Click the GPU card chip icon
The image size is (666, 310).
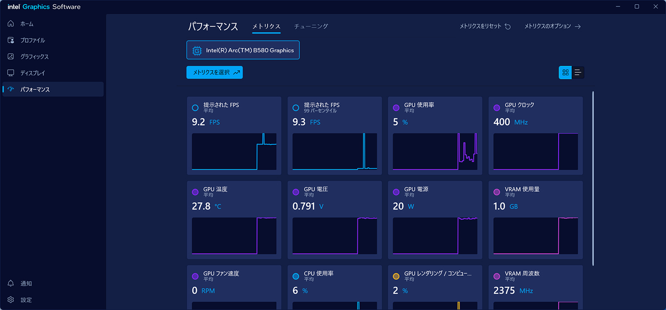click(197, 50)
